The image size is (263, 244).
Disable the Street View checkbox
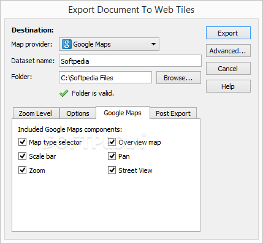pyautogui.click(x=112, y=170)
